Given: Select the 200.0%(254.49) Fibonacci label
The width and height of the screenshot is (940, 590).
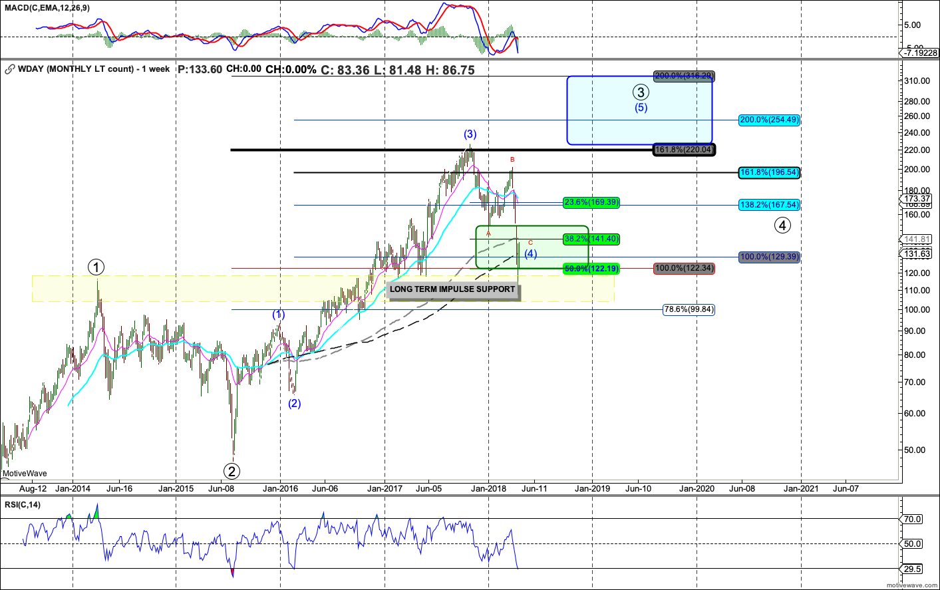Looking at the screenshot, I should pos(770,120).
